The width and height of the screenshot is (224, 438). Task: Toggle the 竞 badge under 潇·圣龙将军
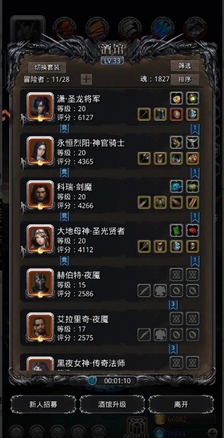coord(65,128)
